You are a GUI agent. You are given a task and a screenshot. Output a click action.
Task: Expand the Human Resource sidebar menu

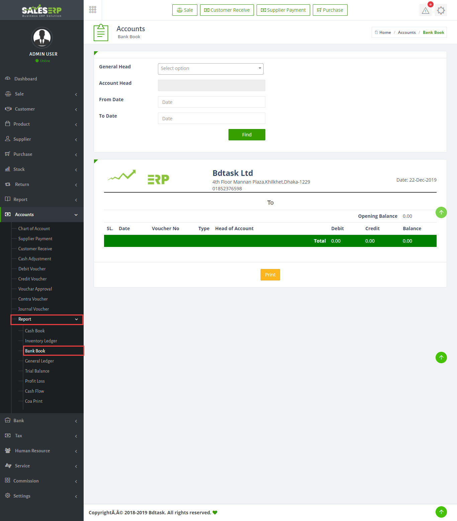click(x=42, y=451)
